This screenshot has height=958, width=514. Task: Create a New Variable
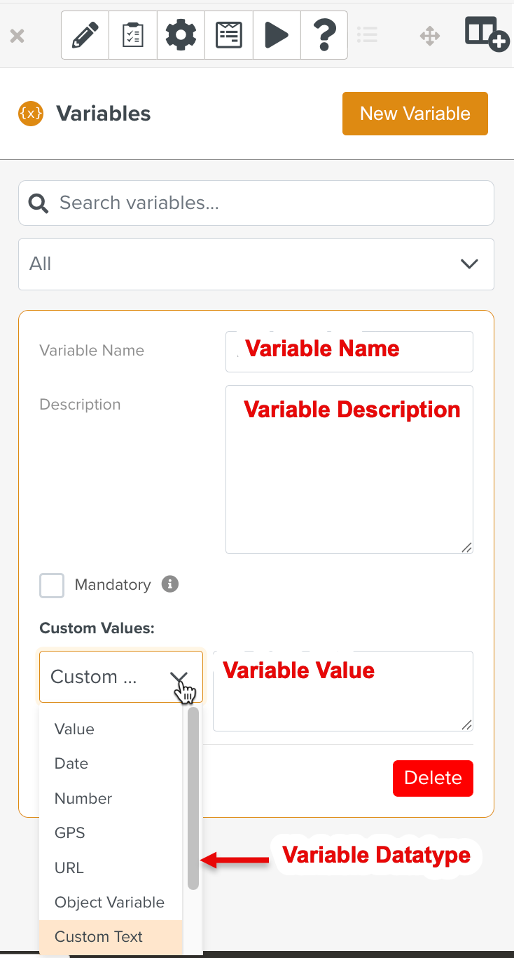(x=415, y=113)
